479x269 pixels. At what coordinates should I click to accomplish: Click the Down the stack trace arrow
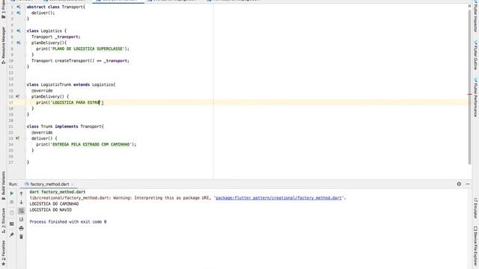pyautogui.click(x=21, y=202)
